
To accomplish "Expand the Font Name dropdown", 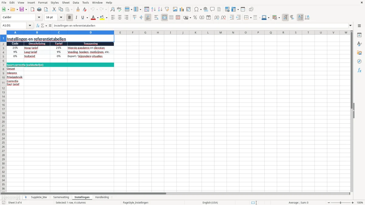I will pos(39,18).
